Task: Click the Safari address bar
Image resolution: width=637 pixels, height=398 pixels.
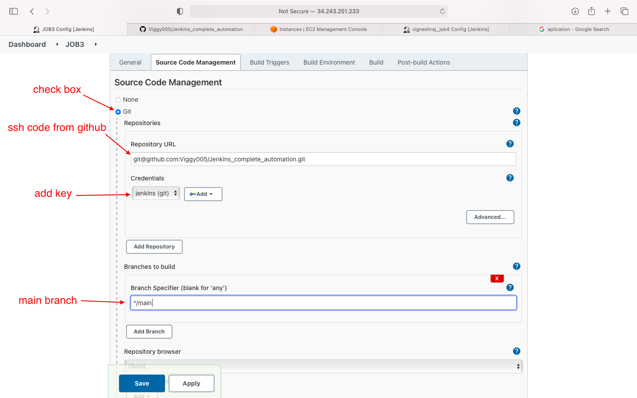Action: pyautogui.click(x=318, y=11)
